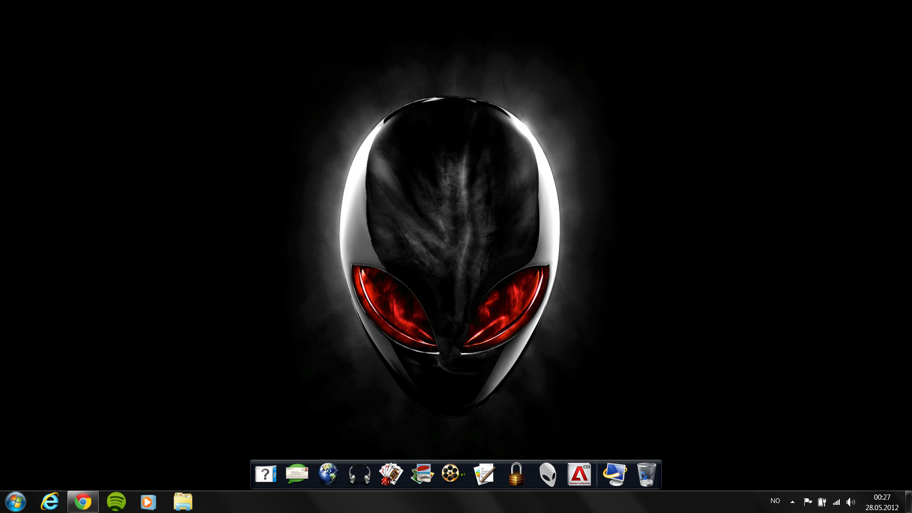
Task: Open the help question mark dock icon
Action: (x=266, y=474)
